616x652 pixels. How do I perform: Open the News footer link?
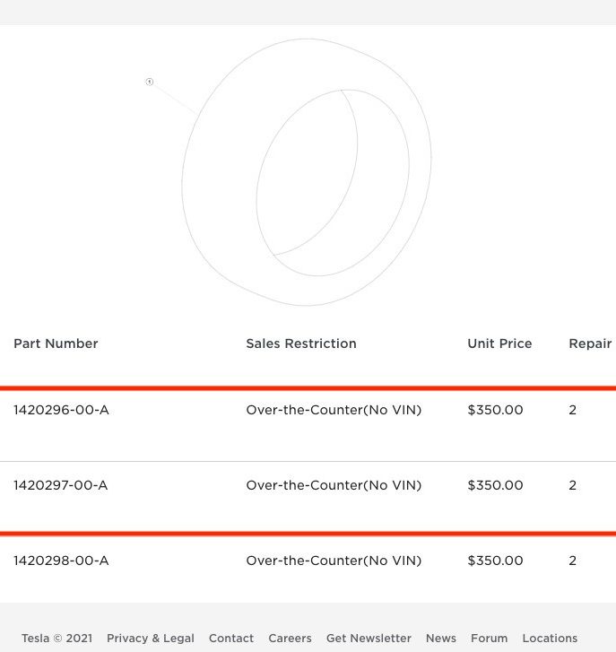(x=441, y=639)
